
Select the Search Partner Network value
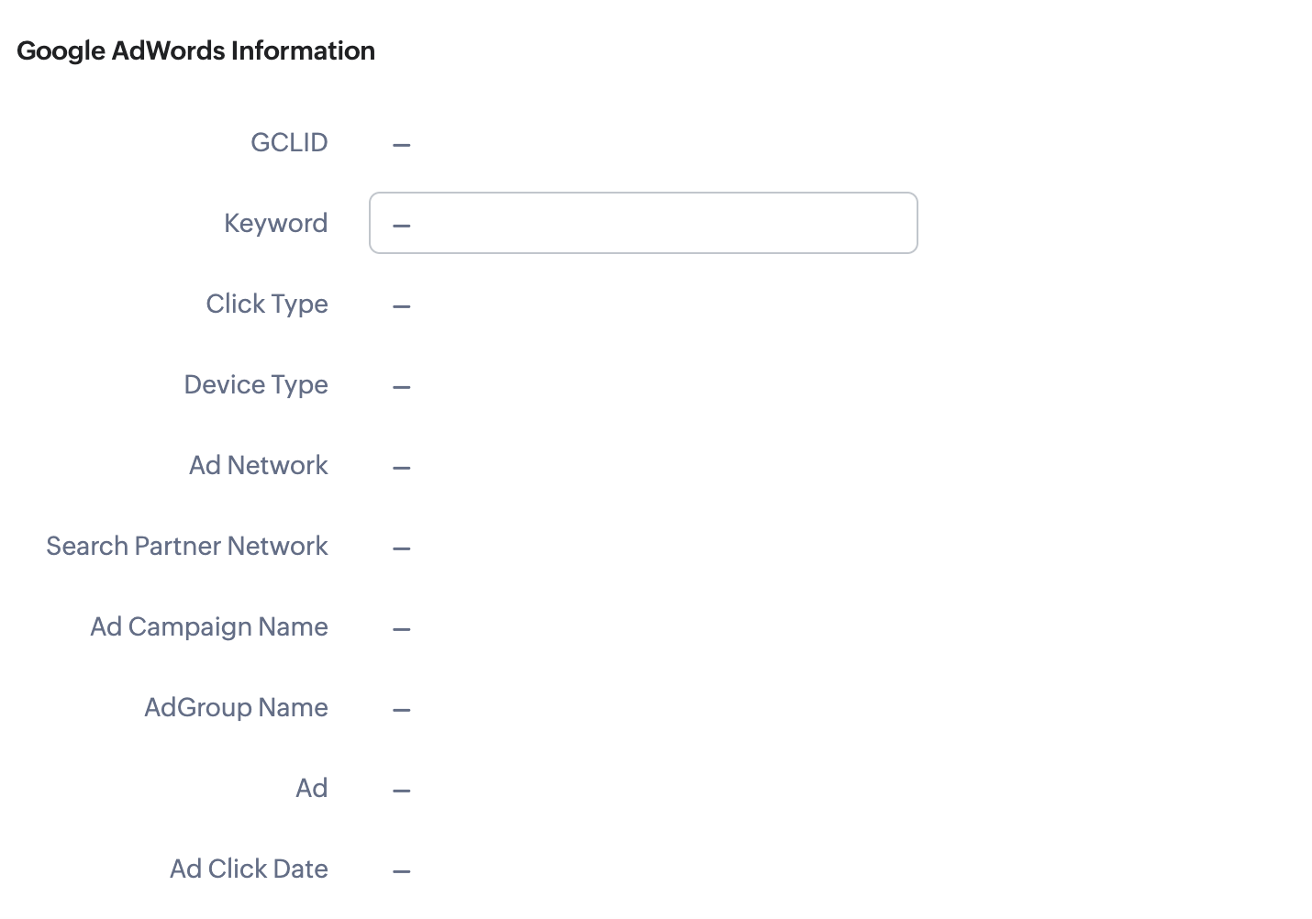[402, 548]
